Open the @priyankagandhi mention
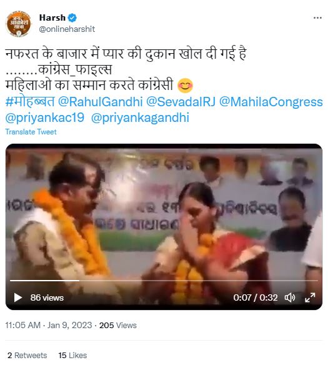The image size is (328, 365). tap(140, 117)
